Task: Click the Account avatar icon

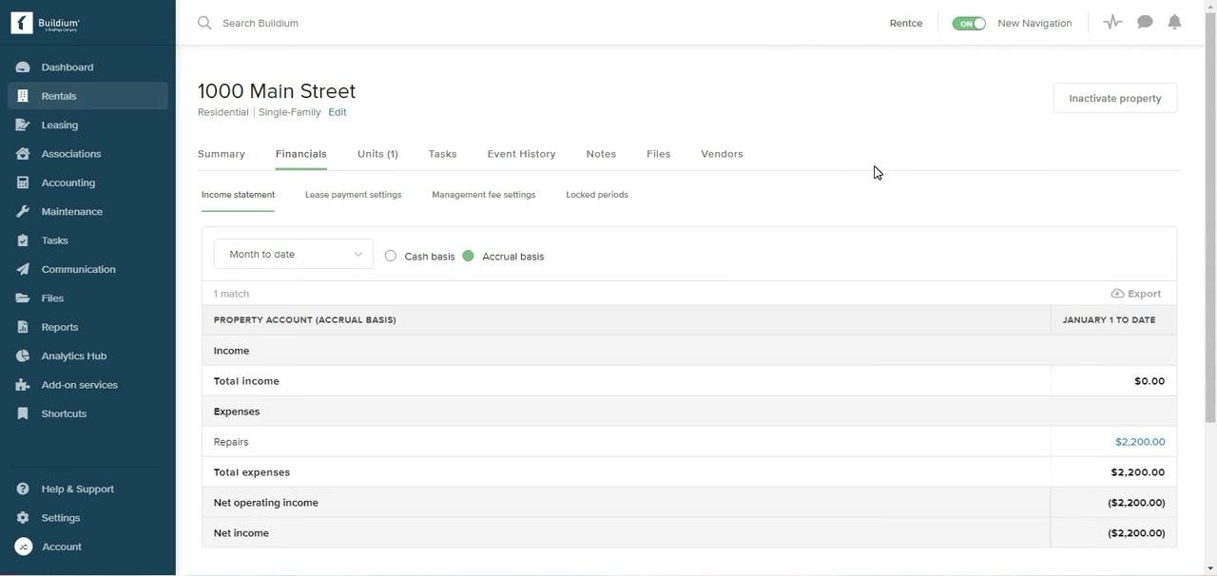Action: (x=23, y=547)
